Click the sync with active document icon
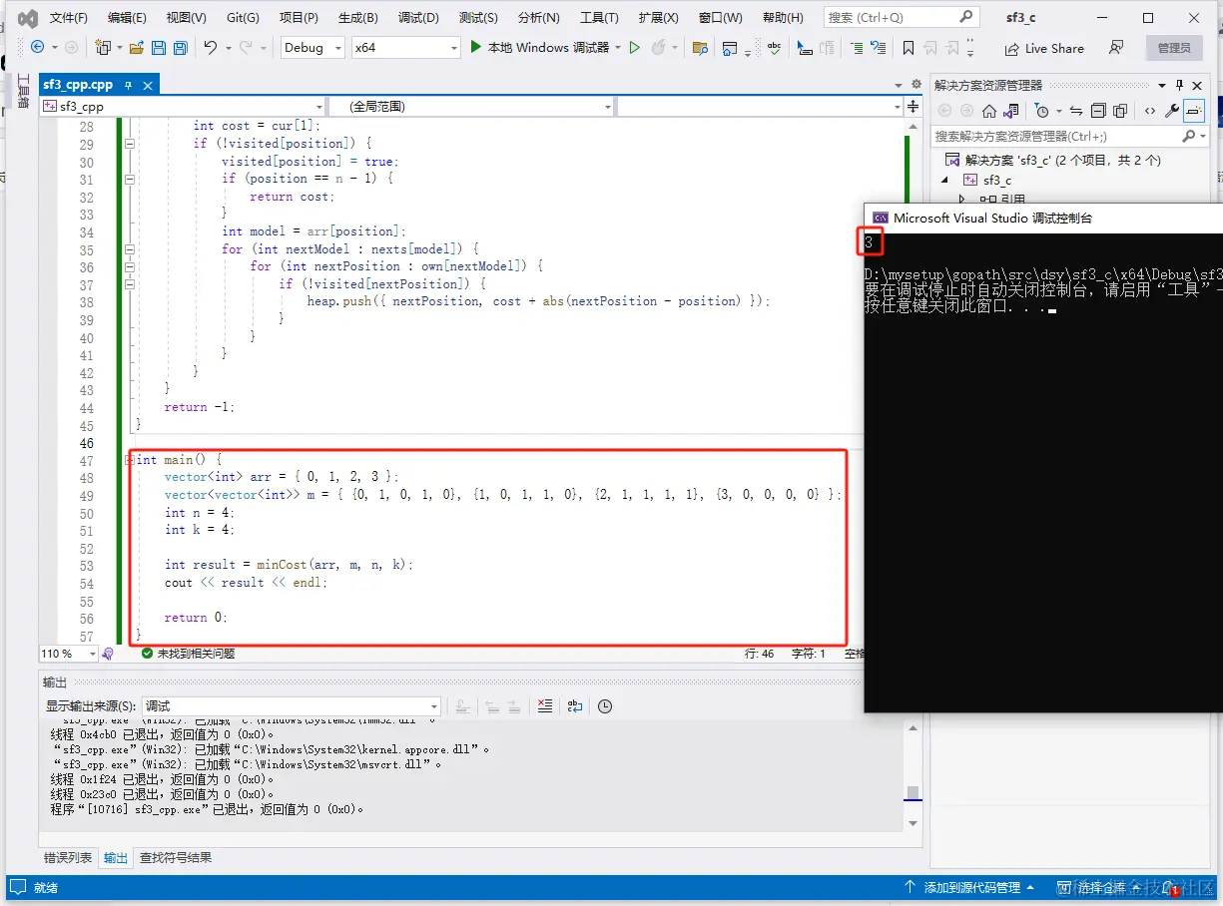1223x906 pixels. [1076, 111]
